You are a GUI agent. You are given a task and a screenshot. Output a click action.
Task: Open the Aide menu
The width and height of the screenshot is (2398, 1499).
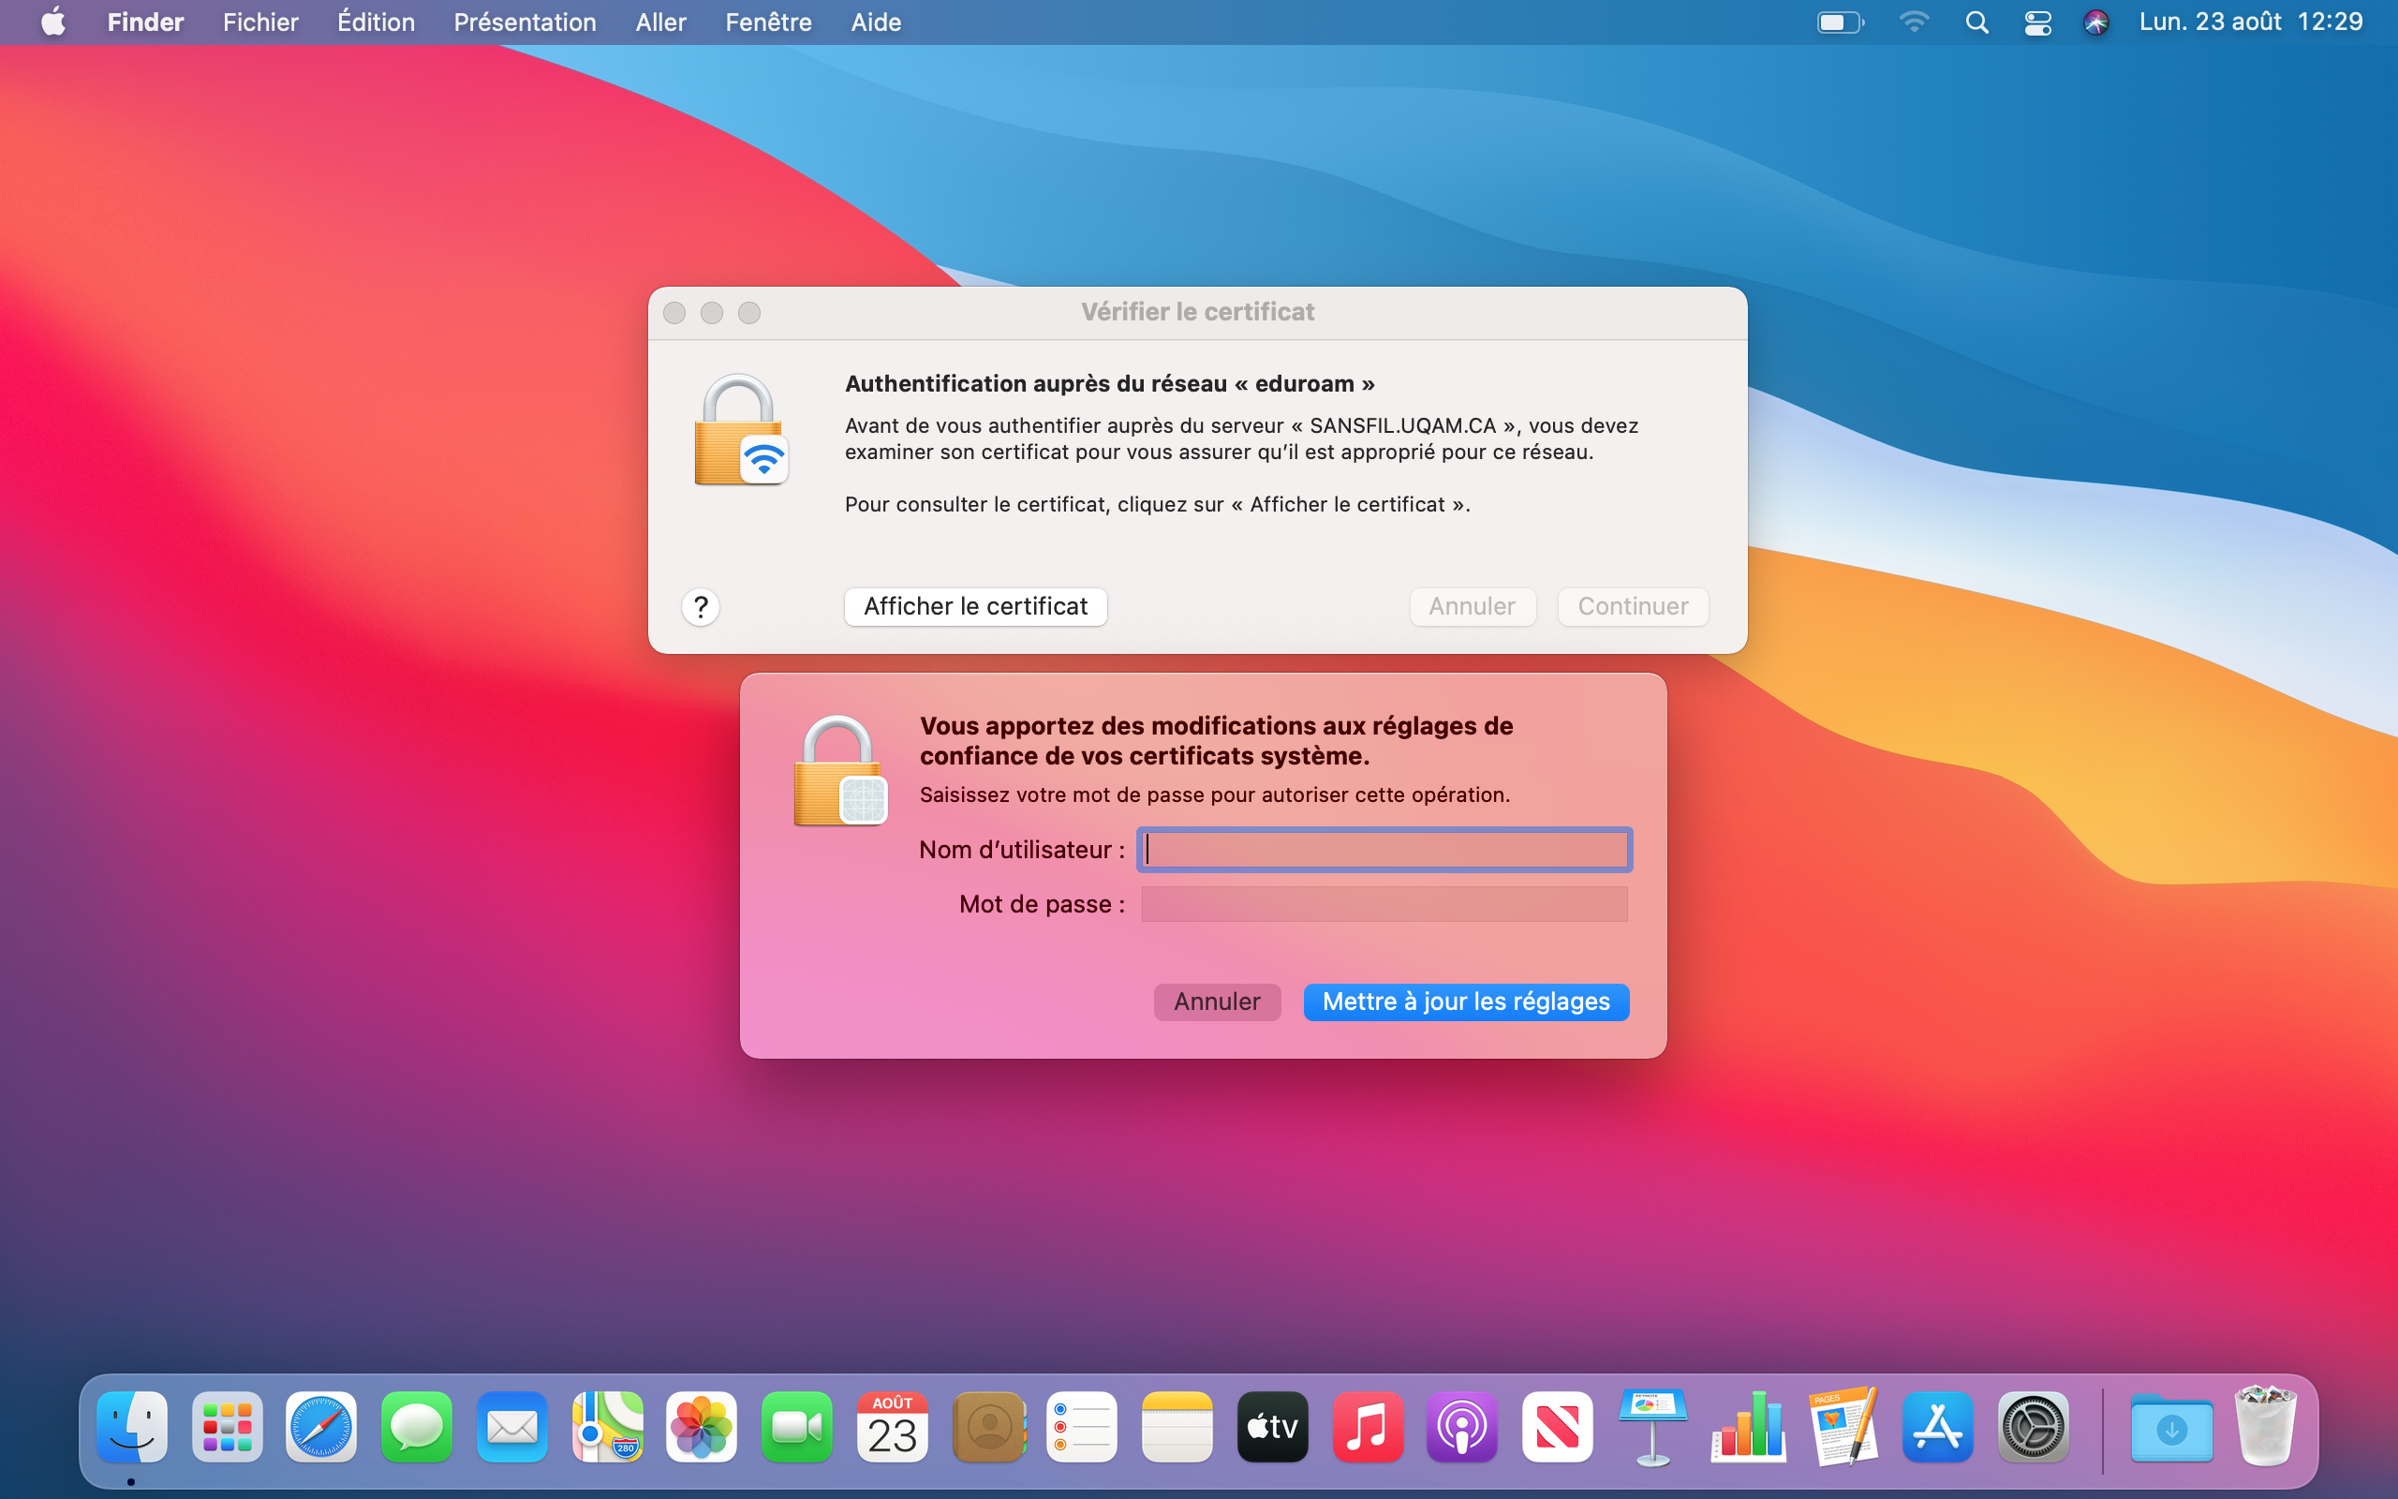(x=876, y=22)
